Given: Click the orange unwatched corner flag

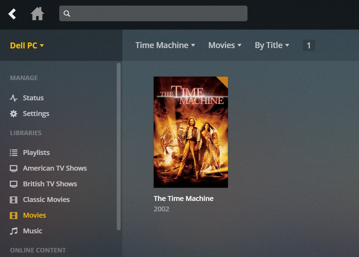Looking at the screenshot, I should tap(224, 80).
